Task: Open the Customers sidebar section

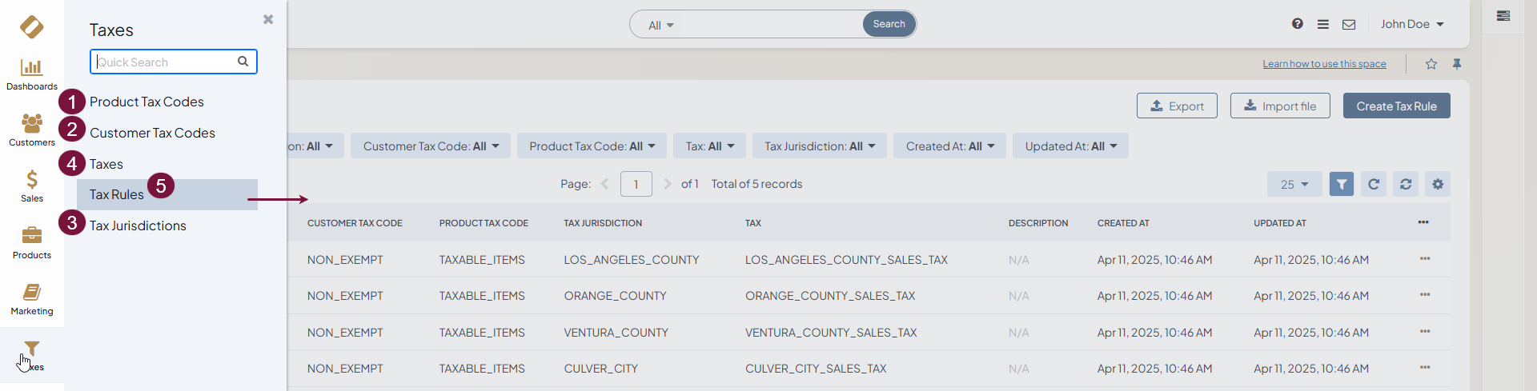Action: tap(31, 130)
